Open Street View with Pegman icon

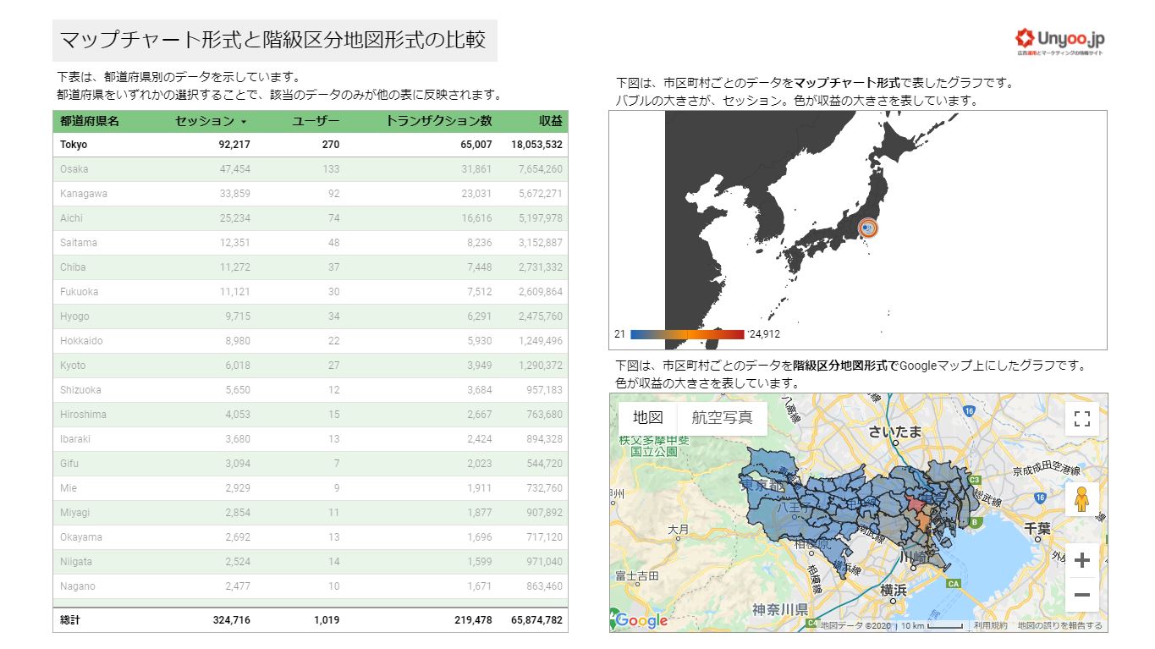tap(1081, 500)
